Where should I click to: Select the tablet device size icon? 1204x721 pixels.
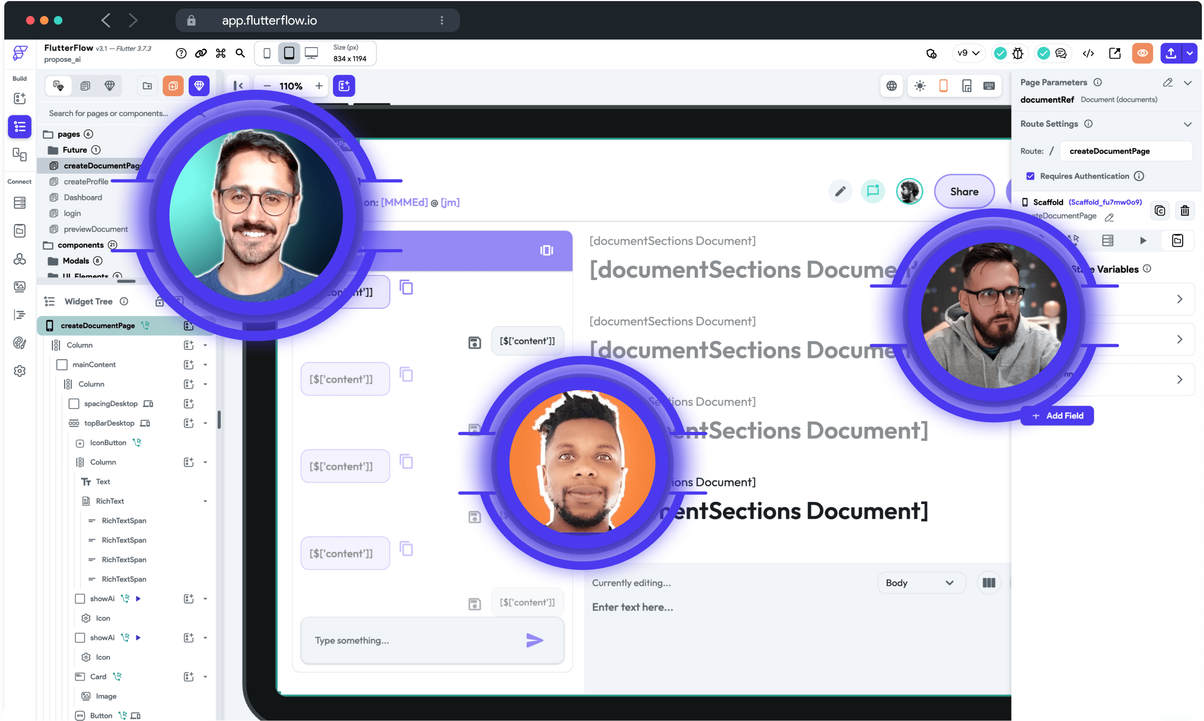[289, 53]
